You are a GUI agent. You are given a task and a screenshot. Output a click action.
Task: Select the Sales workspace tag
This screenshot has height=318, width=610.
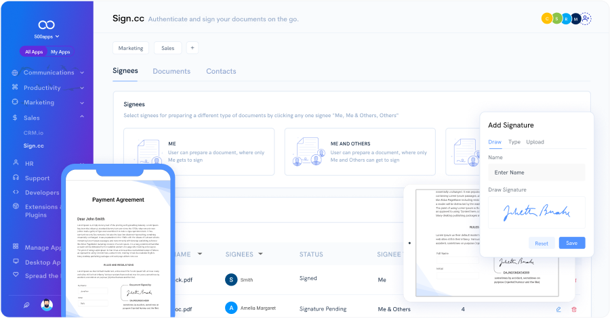167,48
